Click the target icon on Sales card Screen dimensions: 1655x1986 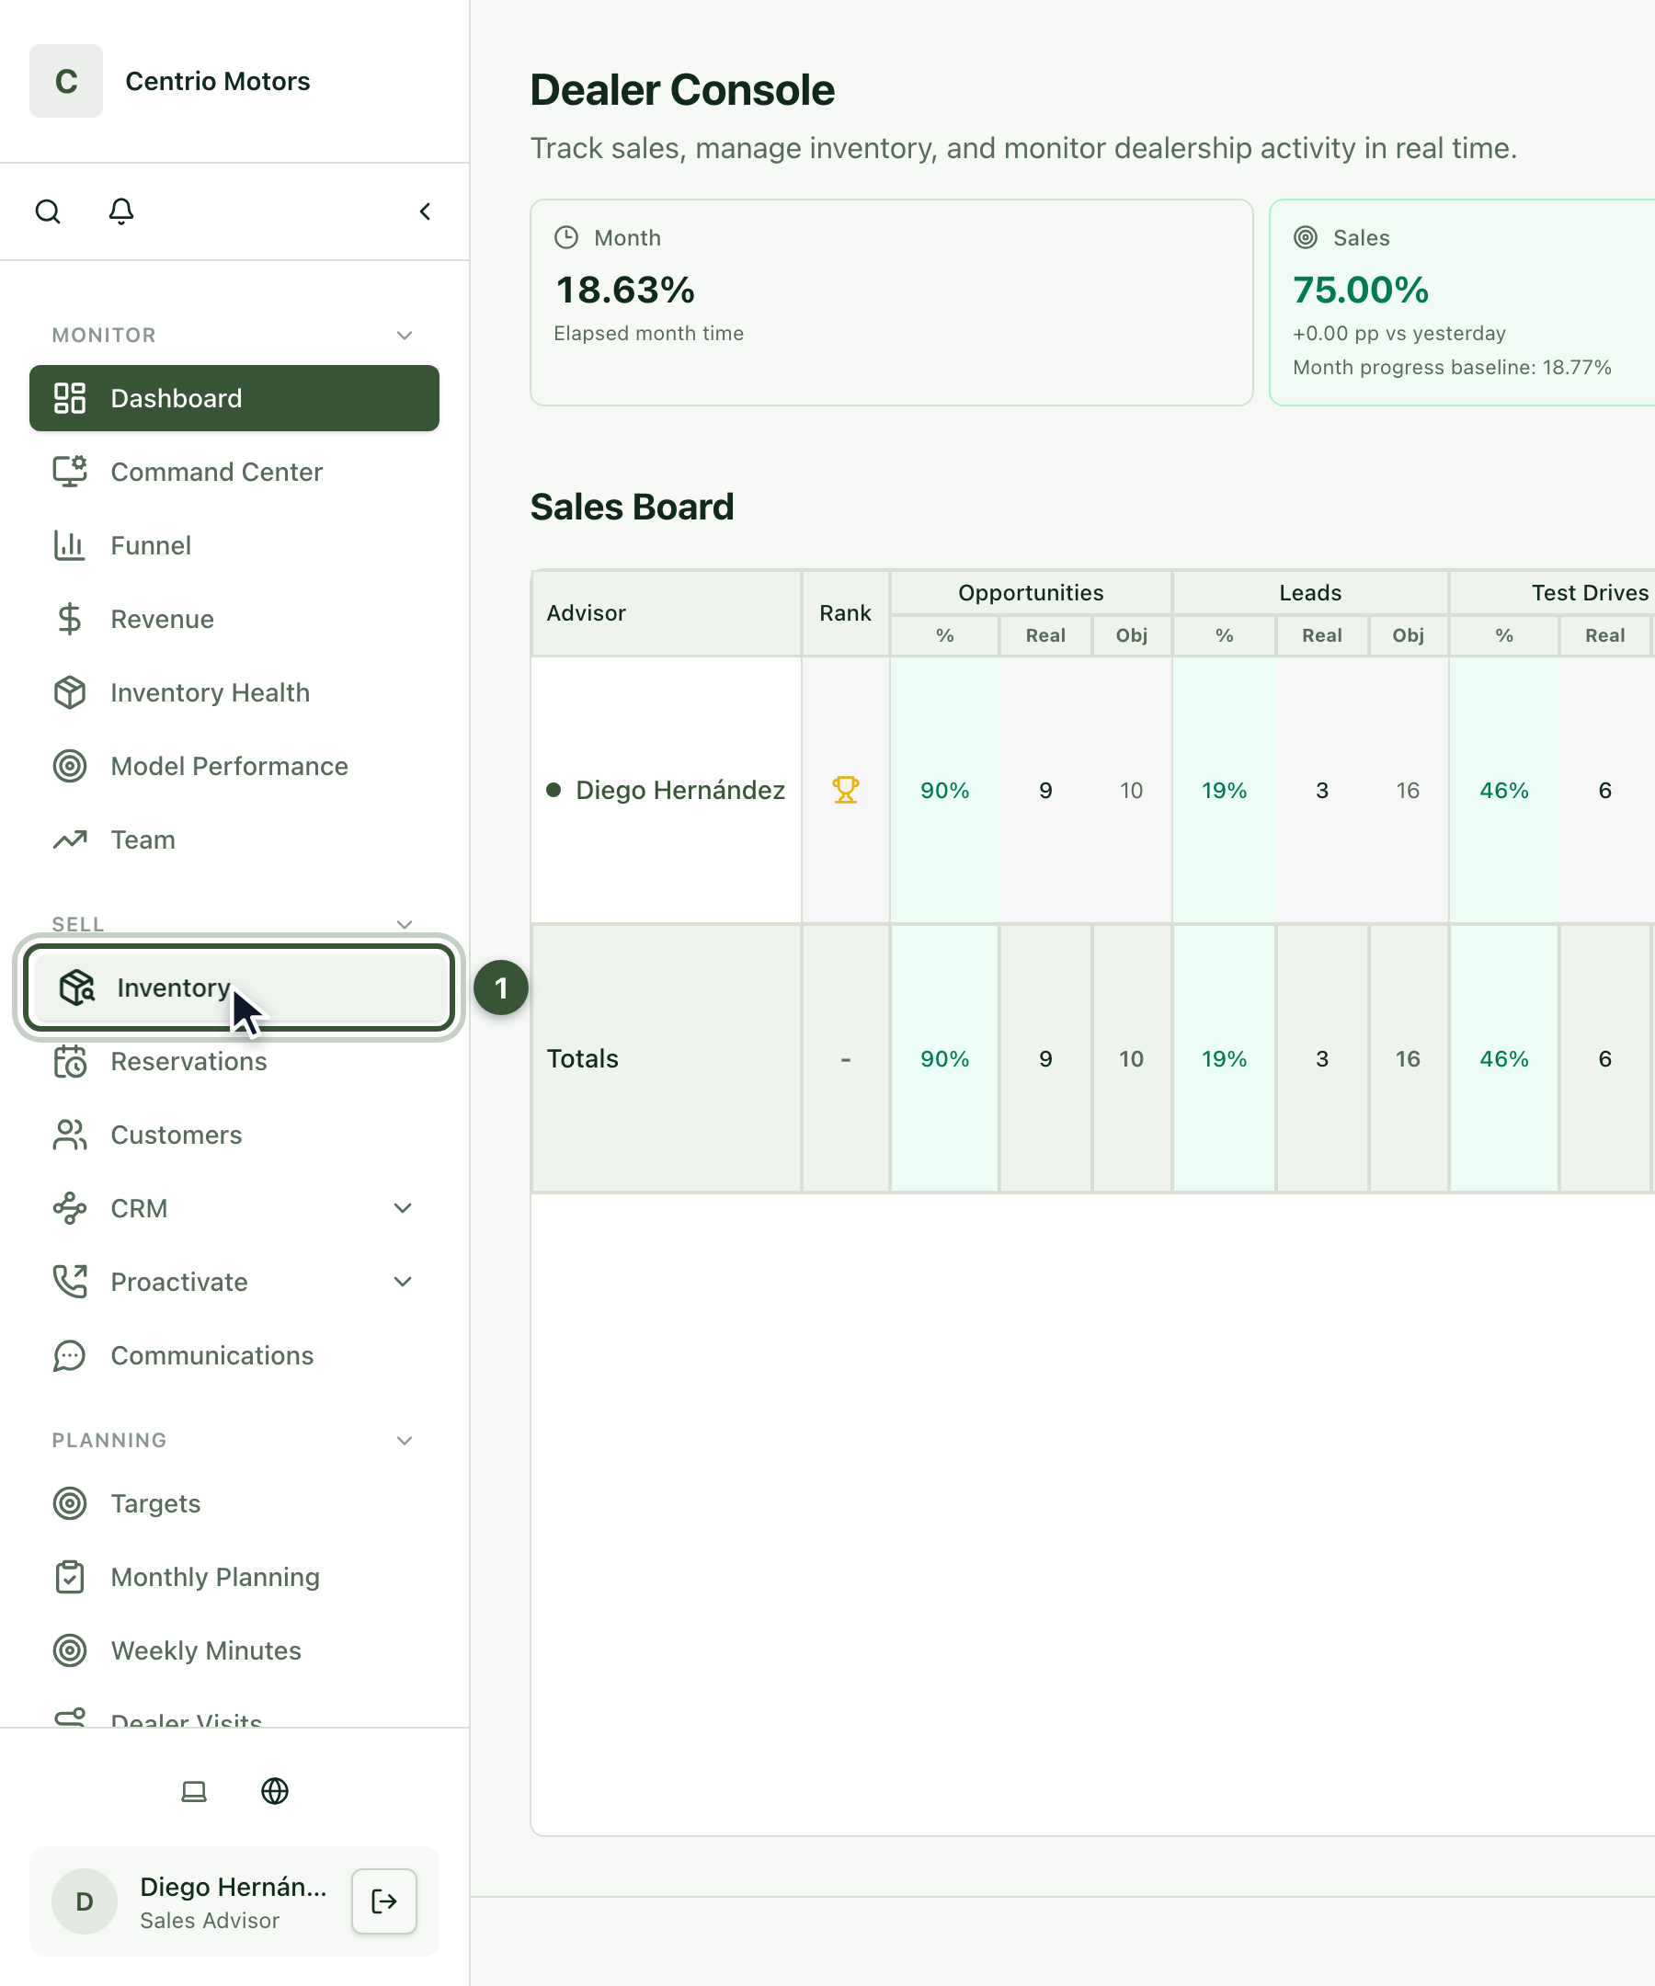1305,237
